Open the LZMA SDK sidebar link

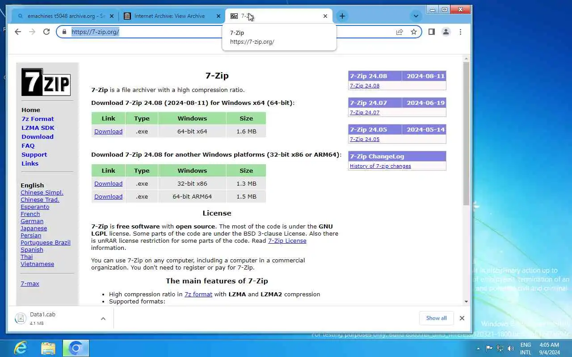pyautogui.click(x=38, y=128)
